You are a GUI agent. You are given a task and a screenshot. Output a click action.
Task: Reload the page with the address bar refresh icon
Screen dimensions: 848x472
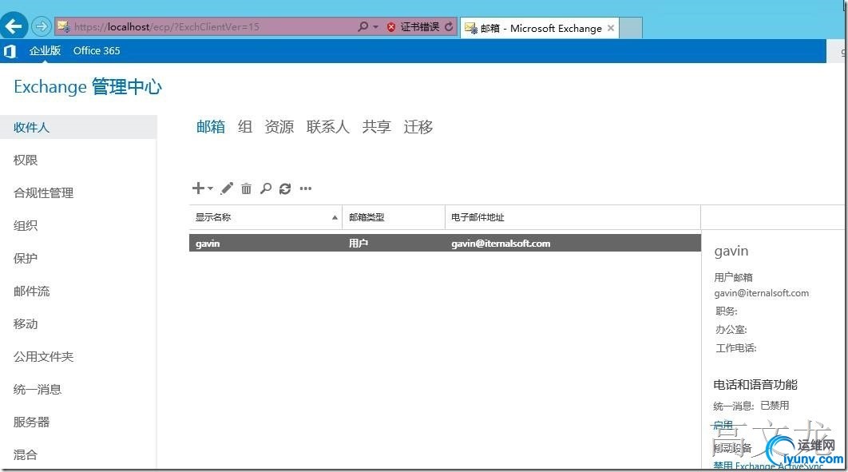449,26
